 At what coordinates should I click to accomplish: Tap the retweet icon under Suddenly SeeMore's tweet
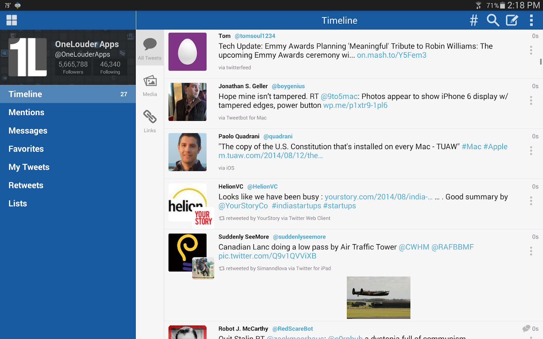[222, 269]
